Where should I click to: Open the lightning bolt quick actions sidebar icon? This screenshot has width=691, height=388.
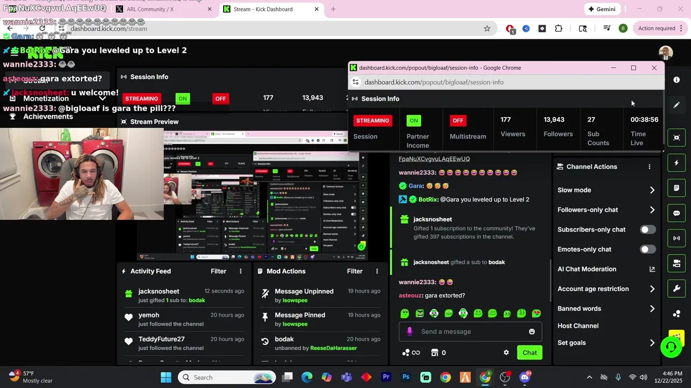pyautogui.click(x=676, y=163)
